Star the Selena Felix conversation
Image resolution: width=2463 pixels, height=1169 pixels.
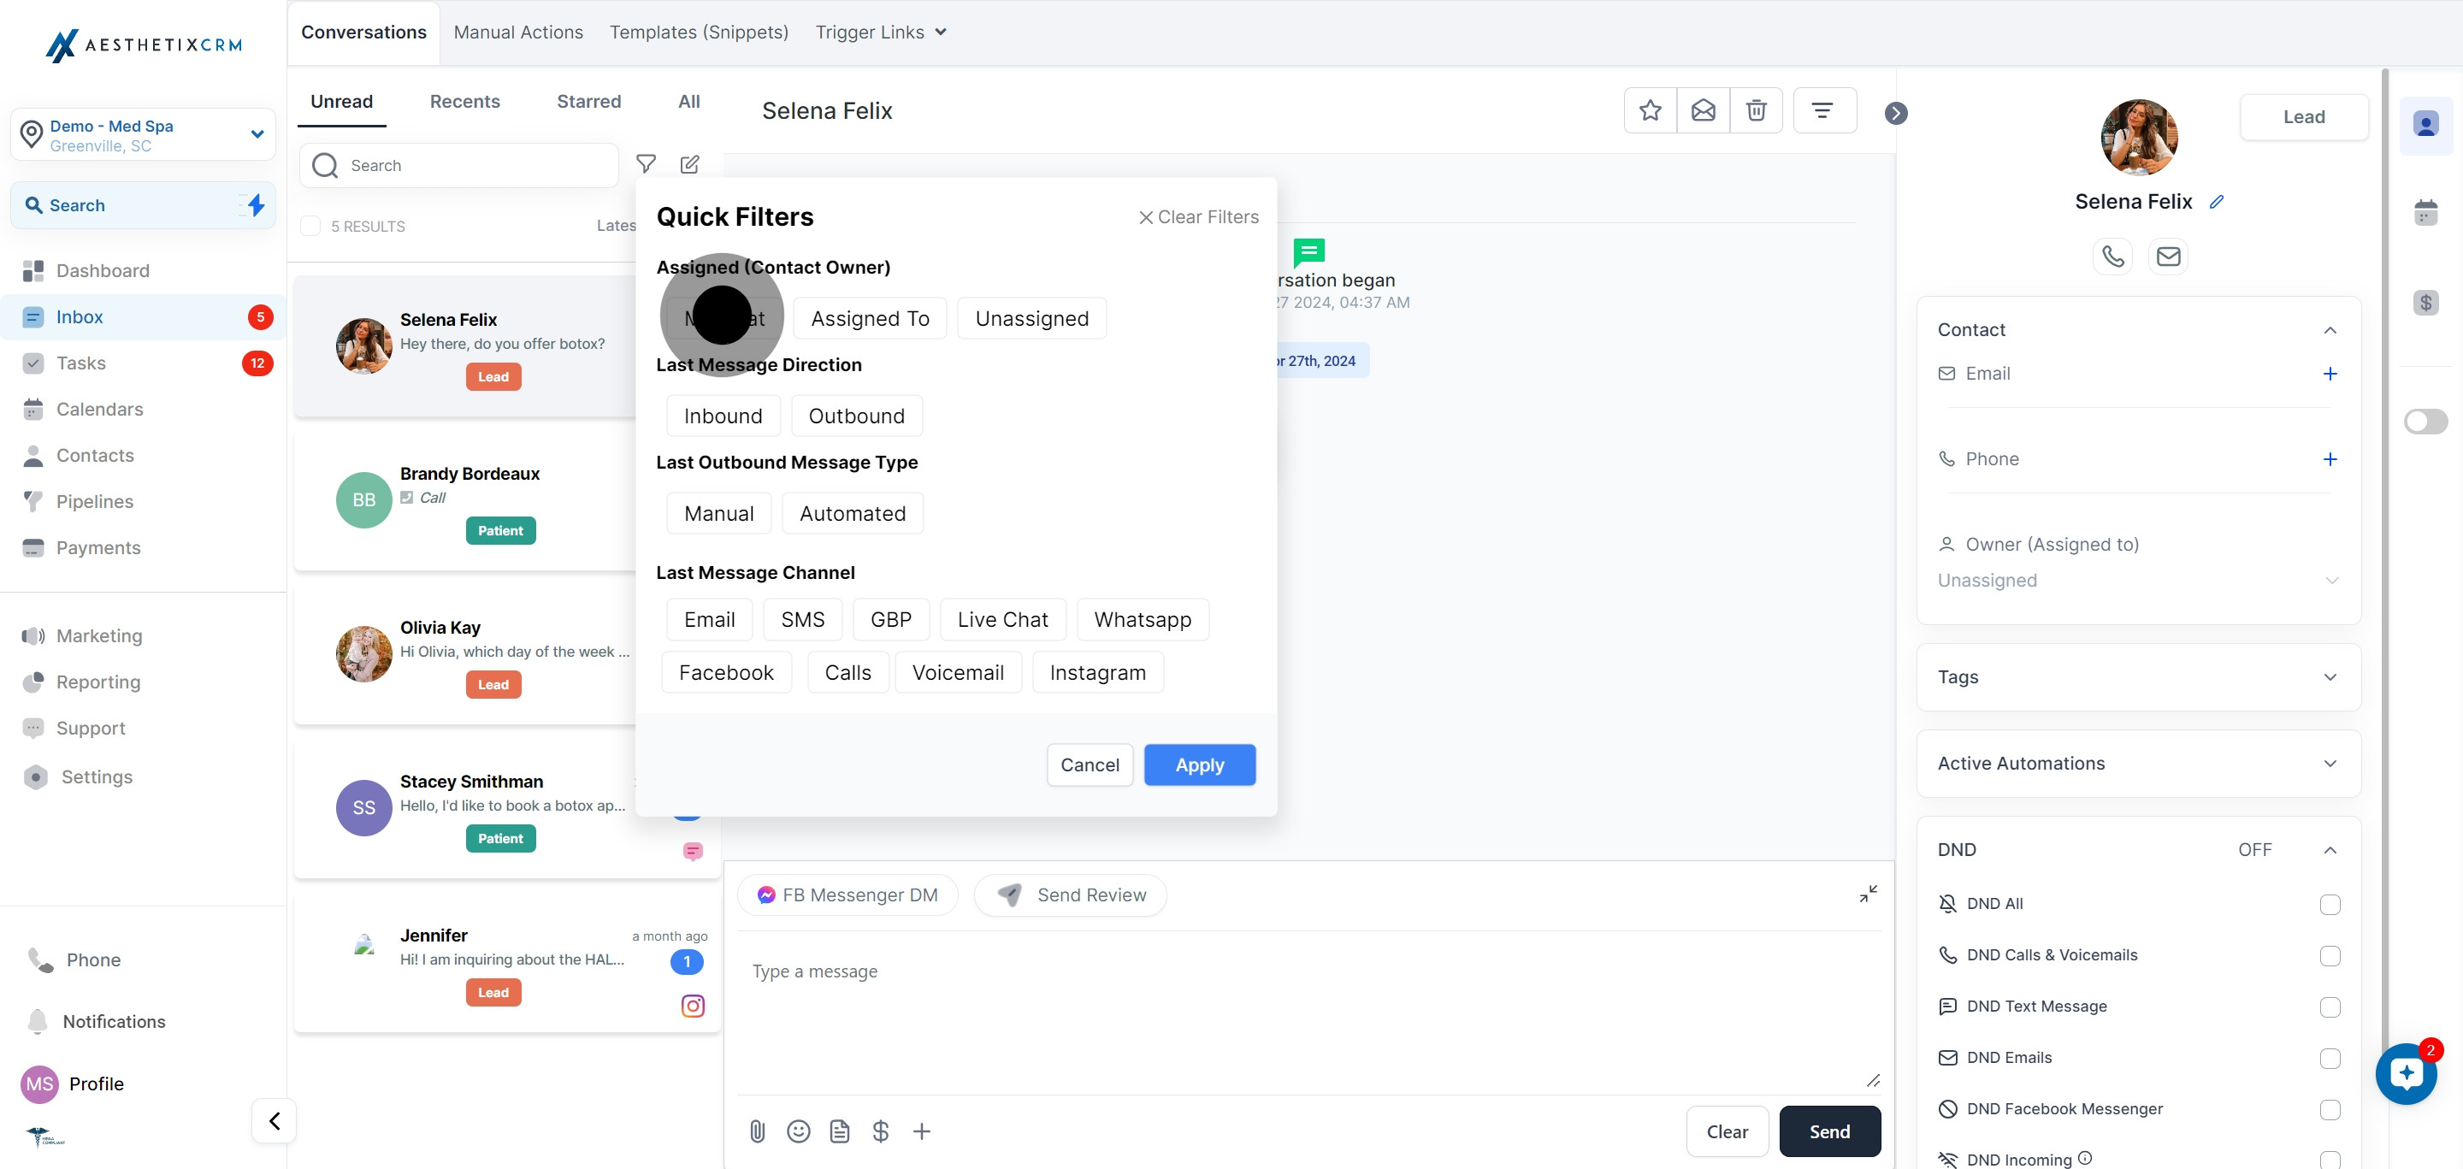[1650, 111]
